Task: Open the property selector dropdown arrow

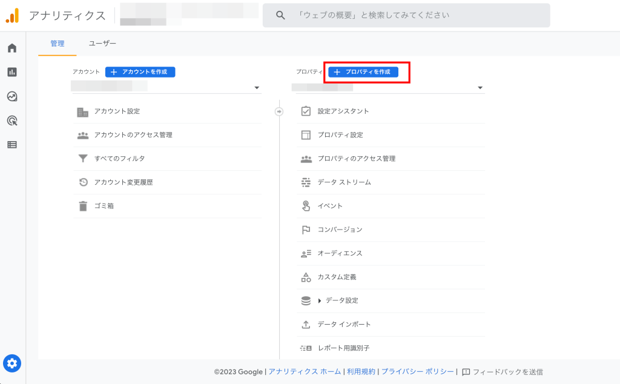Action: tap(480, 88)
